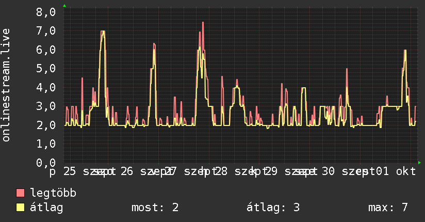Click the '25' date label on x-axis

(x=70, y=171)
